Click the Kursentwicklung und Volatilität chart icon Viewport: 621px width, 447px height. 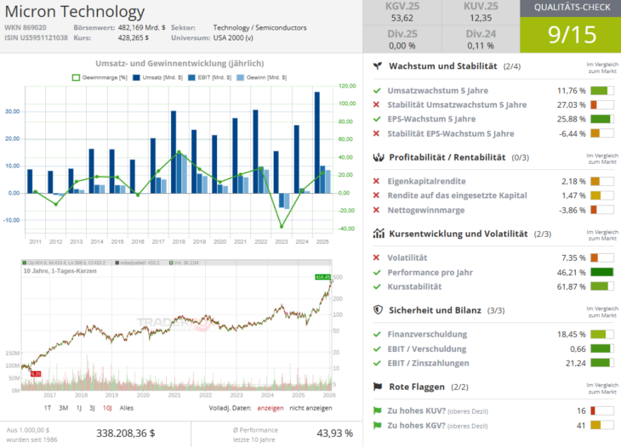[378, 234]
